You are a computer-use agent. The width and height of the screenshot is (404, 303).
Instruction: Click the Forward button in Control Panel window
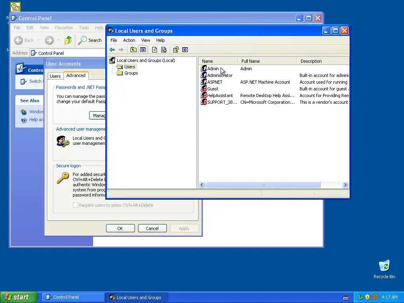(49, 40)
